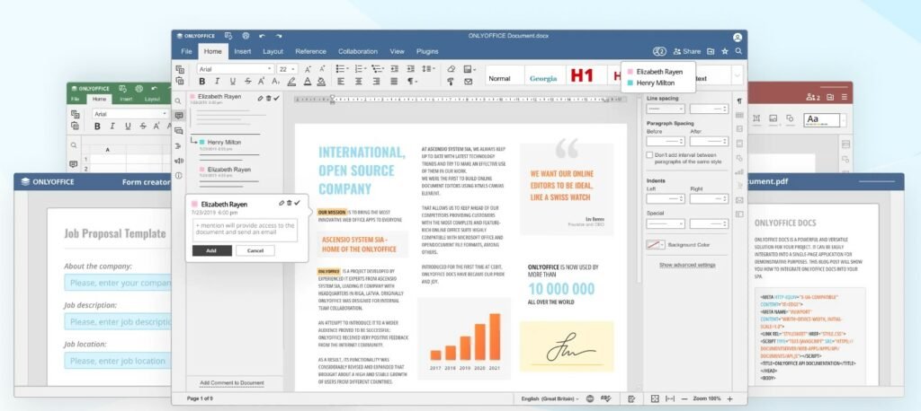Click the copy style paint roller icon
Screen dimensions: 921x411
[452, 82]
